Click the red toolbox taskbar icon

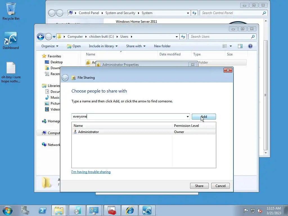pyautogui.click(x=112, y=210)
